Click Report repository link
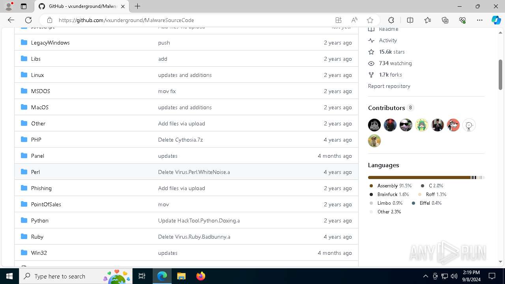Viewport: 505px width, 284px height. (x=389, y=86)
